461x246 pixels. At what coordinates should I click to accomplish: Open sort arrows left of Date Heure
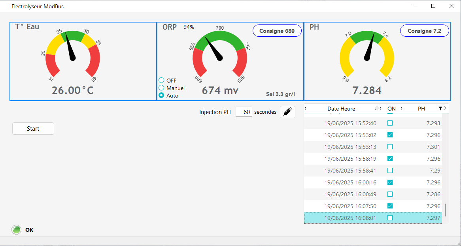point(306,109)
